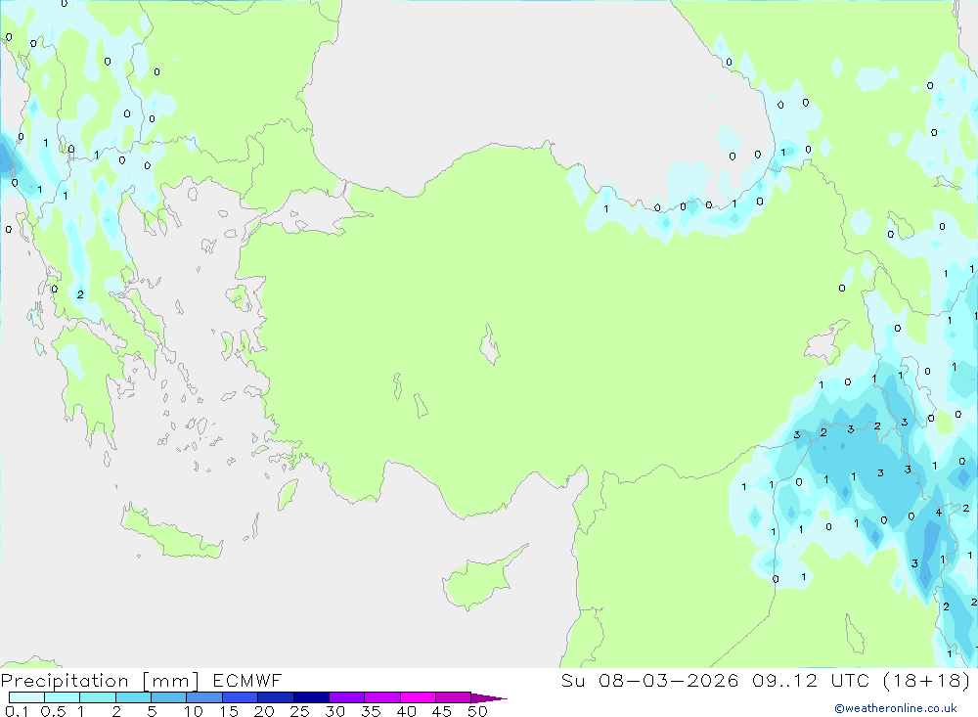Select the 5–10 mm light blue legend swatch

[x=168, y=697]
